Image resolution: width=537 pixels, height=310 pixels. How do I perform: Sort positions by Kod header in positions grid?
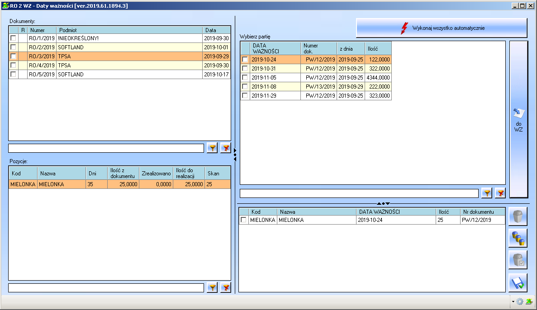[x=23, y=173]
